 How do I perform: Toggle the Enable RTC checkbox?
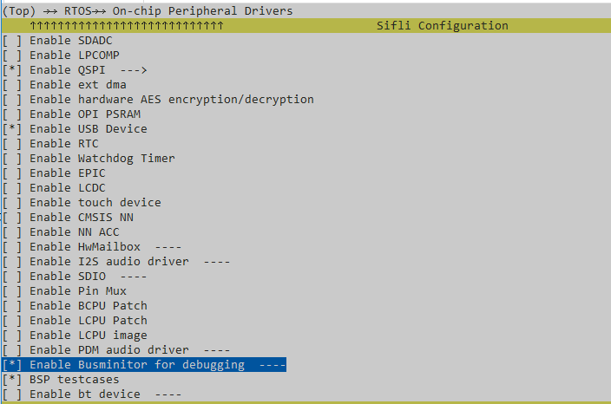[x=12, y=143]
